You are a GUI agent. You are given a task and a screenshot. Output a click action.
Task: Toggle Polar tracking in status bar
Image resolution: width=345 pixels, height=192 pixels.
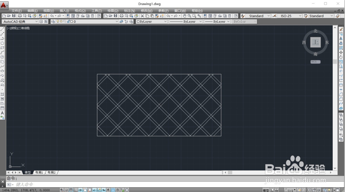coord(80,190)
